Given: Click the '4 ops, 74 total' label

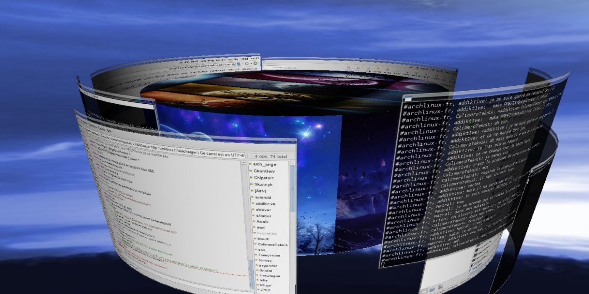Looking at the screenshot, I should 271,157.
